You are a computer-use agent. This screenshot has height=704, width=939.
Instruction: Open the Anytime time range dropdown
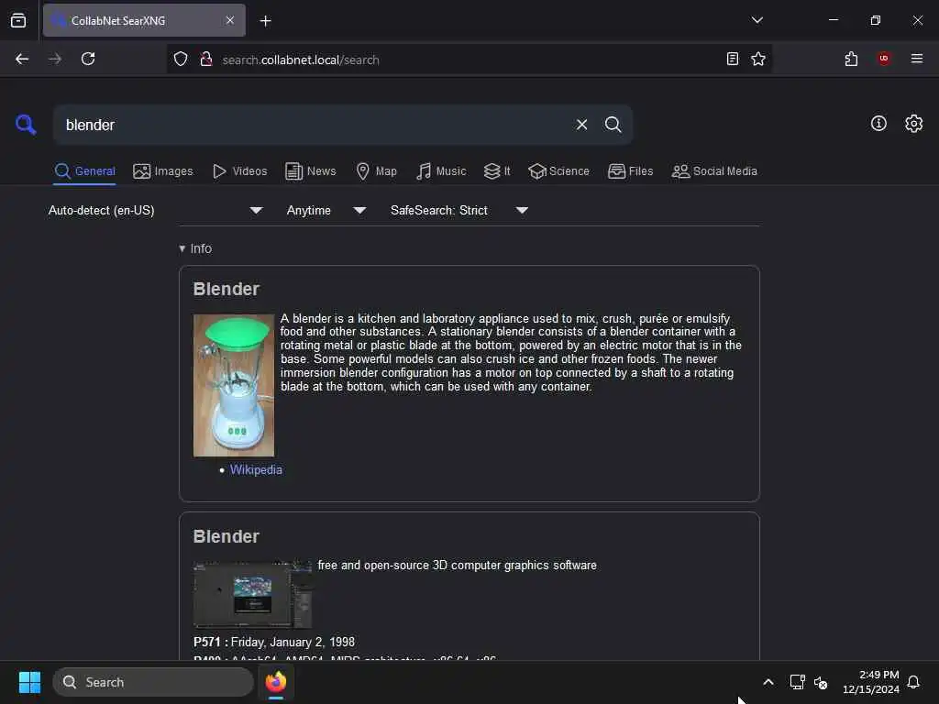click(326, 210)
